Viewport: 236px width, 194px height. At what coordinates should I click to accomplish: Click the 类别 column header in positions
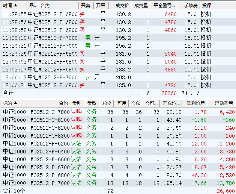(77, 103)
